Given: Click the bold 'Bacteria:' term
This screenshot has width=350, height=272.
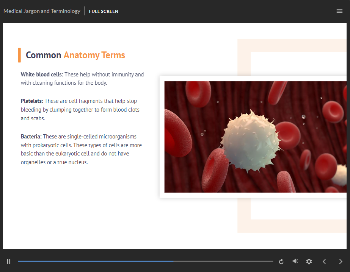Looking at the screenshot, I should click(x=31, y=137).
